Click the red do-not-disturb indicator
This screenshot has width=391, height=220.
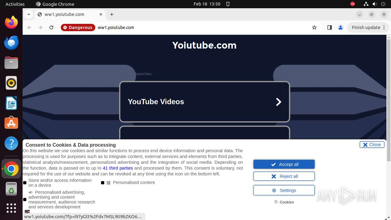coord(353,4)
